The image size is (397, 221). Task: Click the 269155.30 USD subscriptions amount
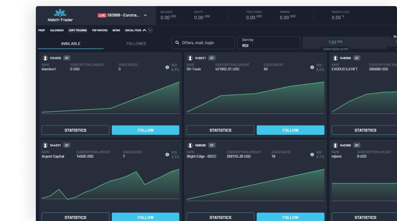click(x=238, y=156)
